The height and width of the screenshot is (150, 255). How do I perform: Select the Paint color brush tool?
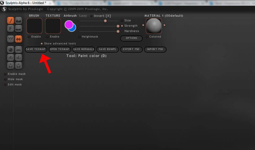[x=11, y=21]
